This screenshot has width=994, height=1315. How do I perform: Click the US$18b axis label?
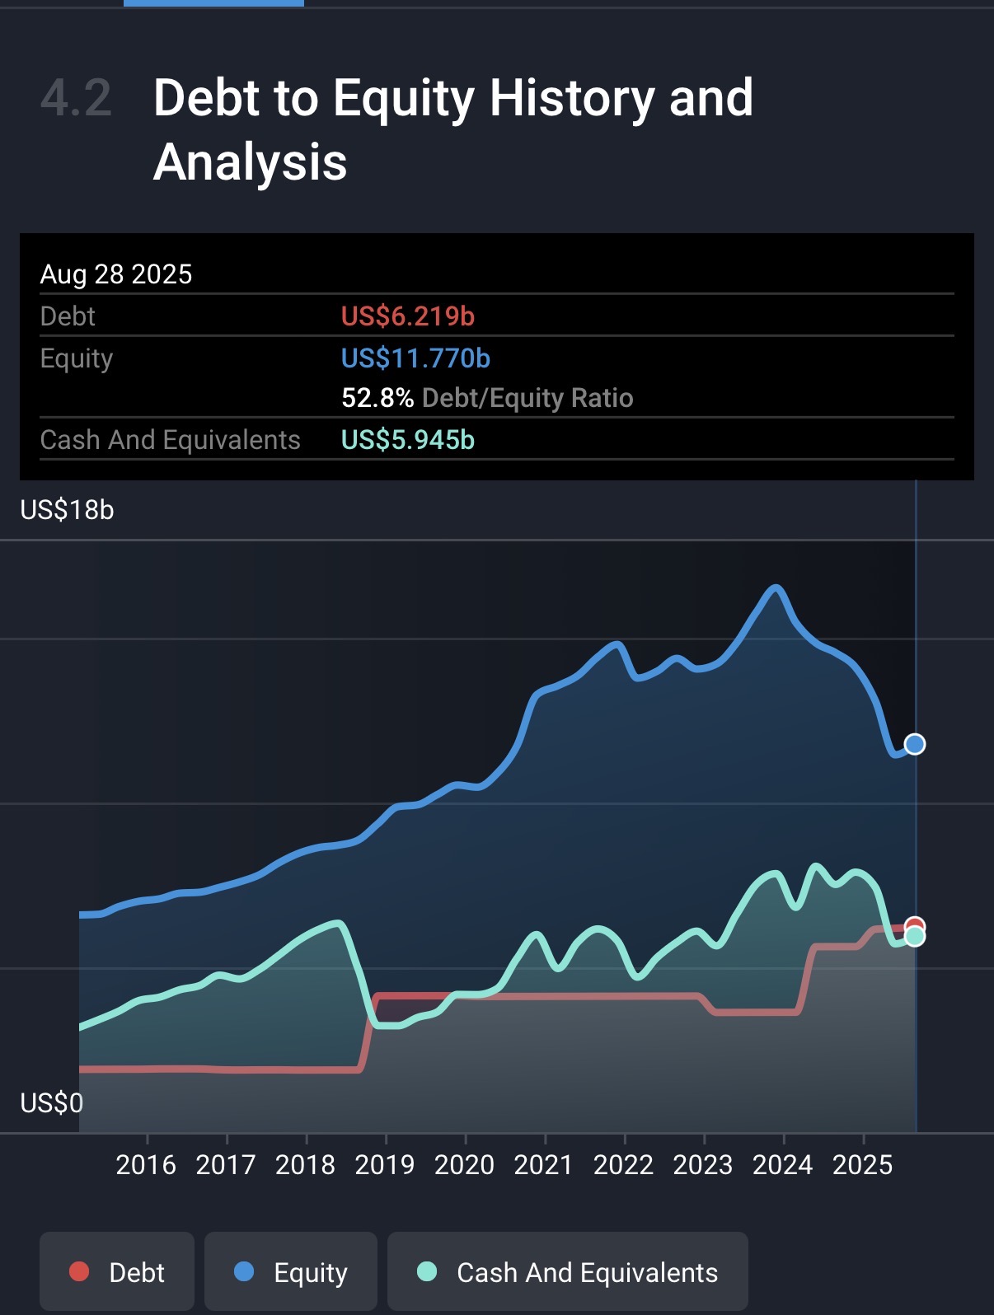(67, 510)
